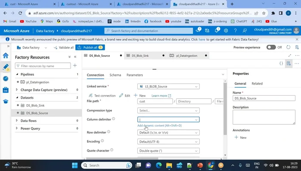301x171 pixels.
Task: Select pl_DataIngestion in the Pipelines tree
Action: [37, 82]
